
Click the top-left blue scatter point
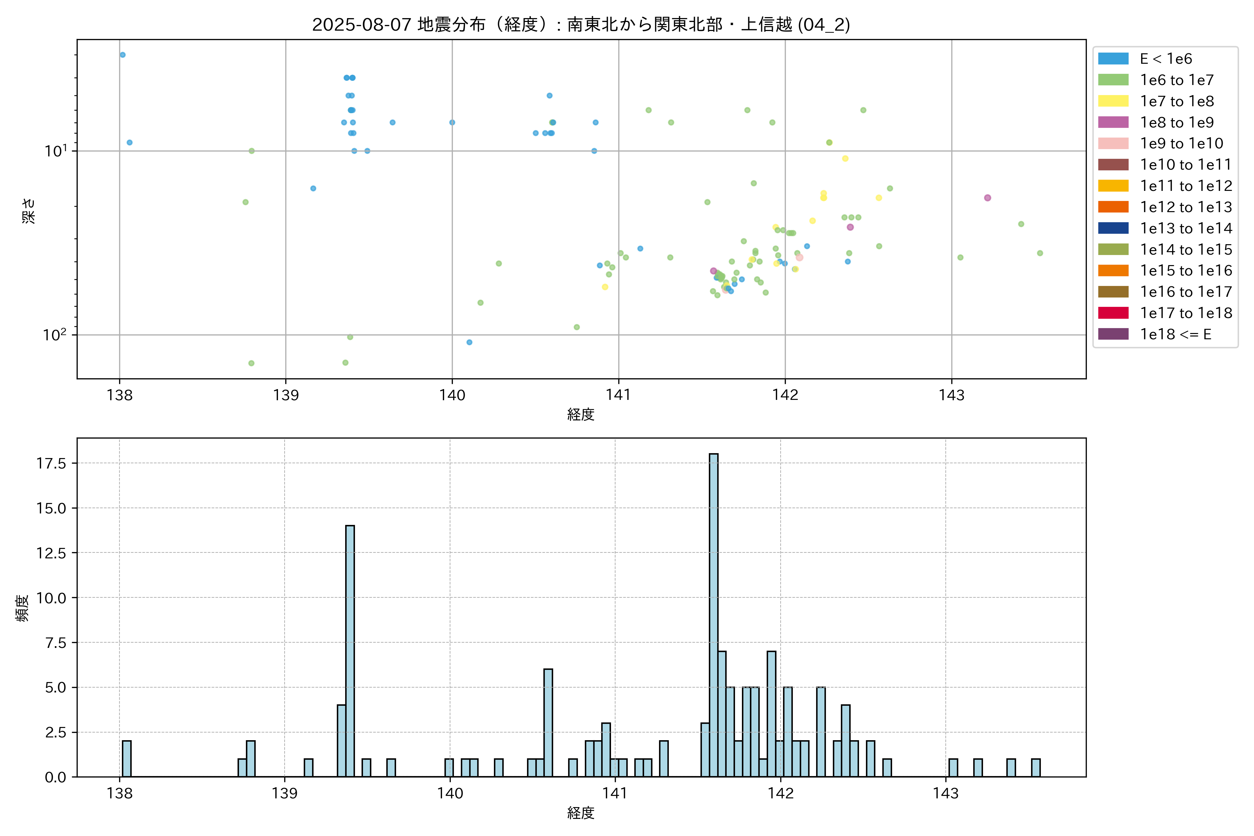(123, 55)
